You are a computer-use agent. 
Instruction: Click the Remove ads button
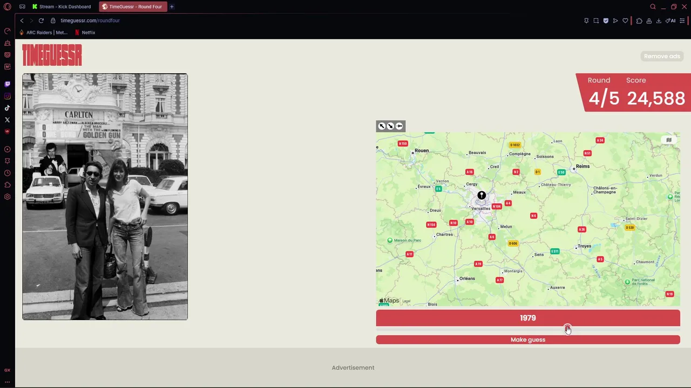point(662,56)
